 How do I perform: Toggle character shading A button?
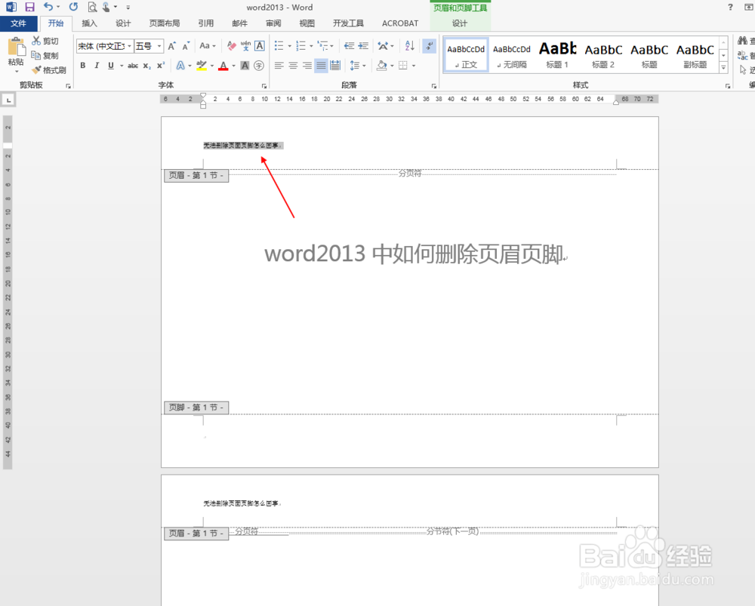coord(245,66)
